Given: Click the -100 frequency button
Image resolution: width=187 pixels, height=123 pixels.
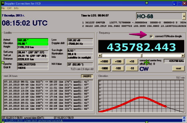Looking at the screenshot, I should coord(118,68).
